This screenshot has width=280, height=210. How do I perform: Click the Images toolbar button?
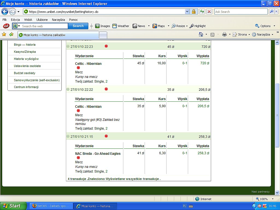pos(103,26)
